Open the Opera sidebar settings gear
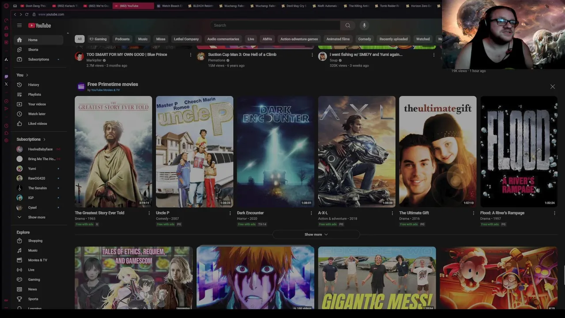This screenshot has height=318, width=565. [6, 140]
